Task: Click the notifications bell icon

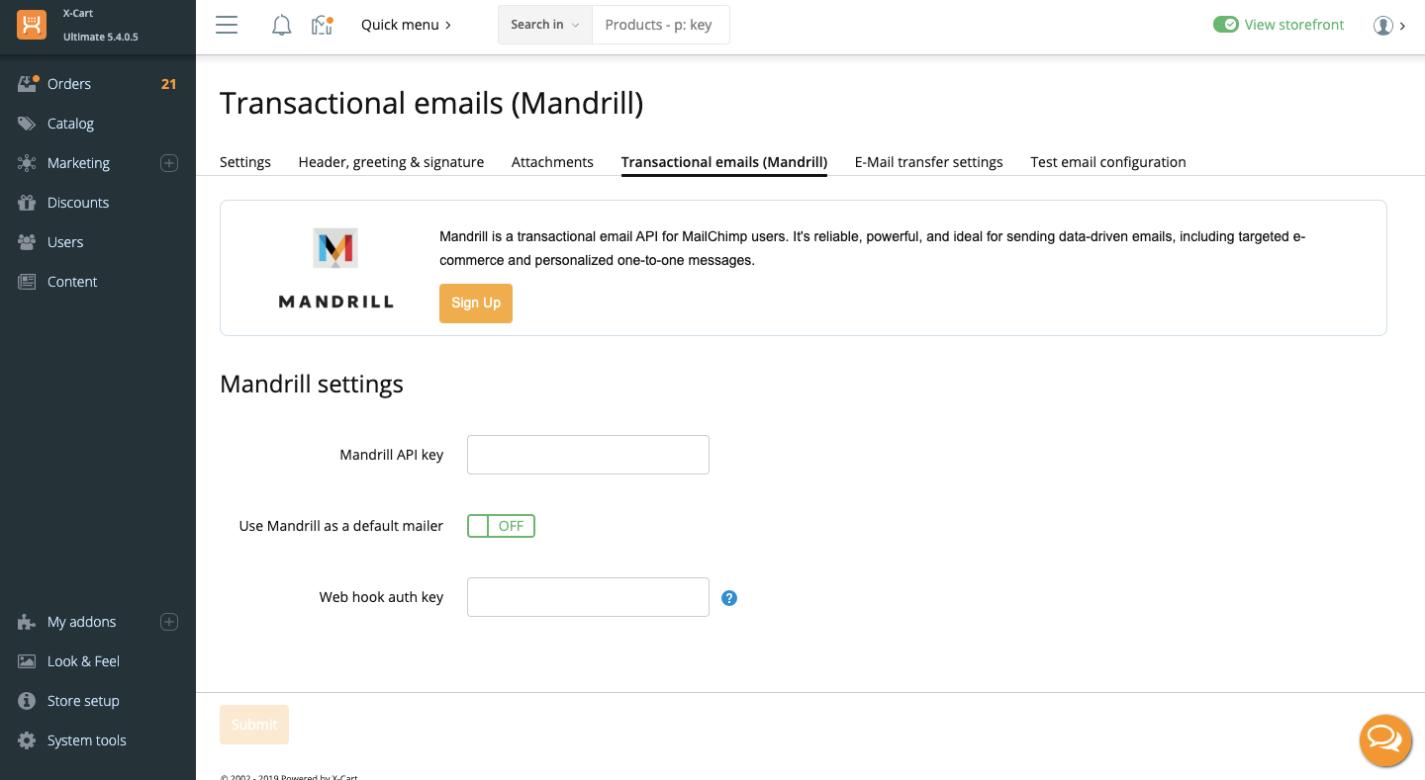Action: coord(282,25)
